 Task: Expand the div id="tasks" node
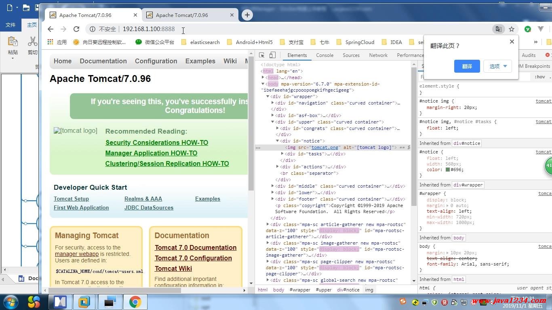click(x=282, y=154)
